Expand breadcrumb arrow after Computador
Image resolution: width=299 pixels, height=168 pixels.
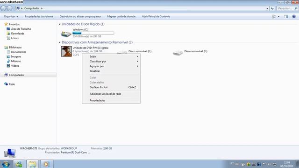[x=42, y=8]
